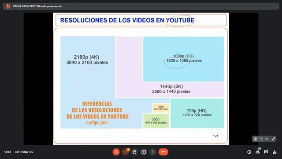
Task: Click the '1440p (2K)' label on slide
Action: coord(171,87)
